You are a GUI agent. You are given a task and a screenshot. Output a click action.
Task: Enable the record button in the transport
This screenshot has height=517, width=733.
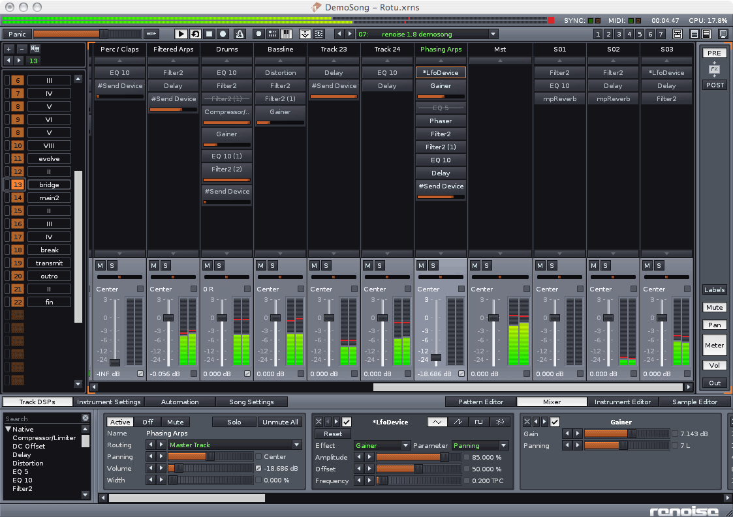click(x=223, y=34)
